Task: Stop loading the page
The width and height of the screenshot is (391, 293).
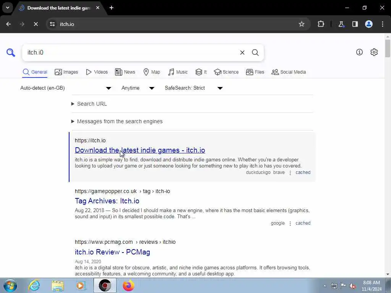Action: coord(36,24)
